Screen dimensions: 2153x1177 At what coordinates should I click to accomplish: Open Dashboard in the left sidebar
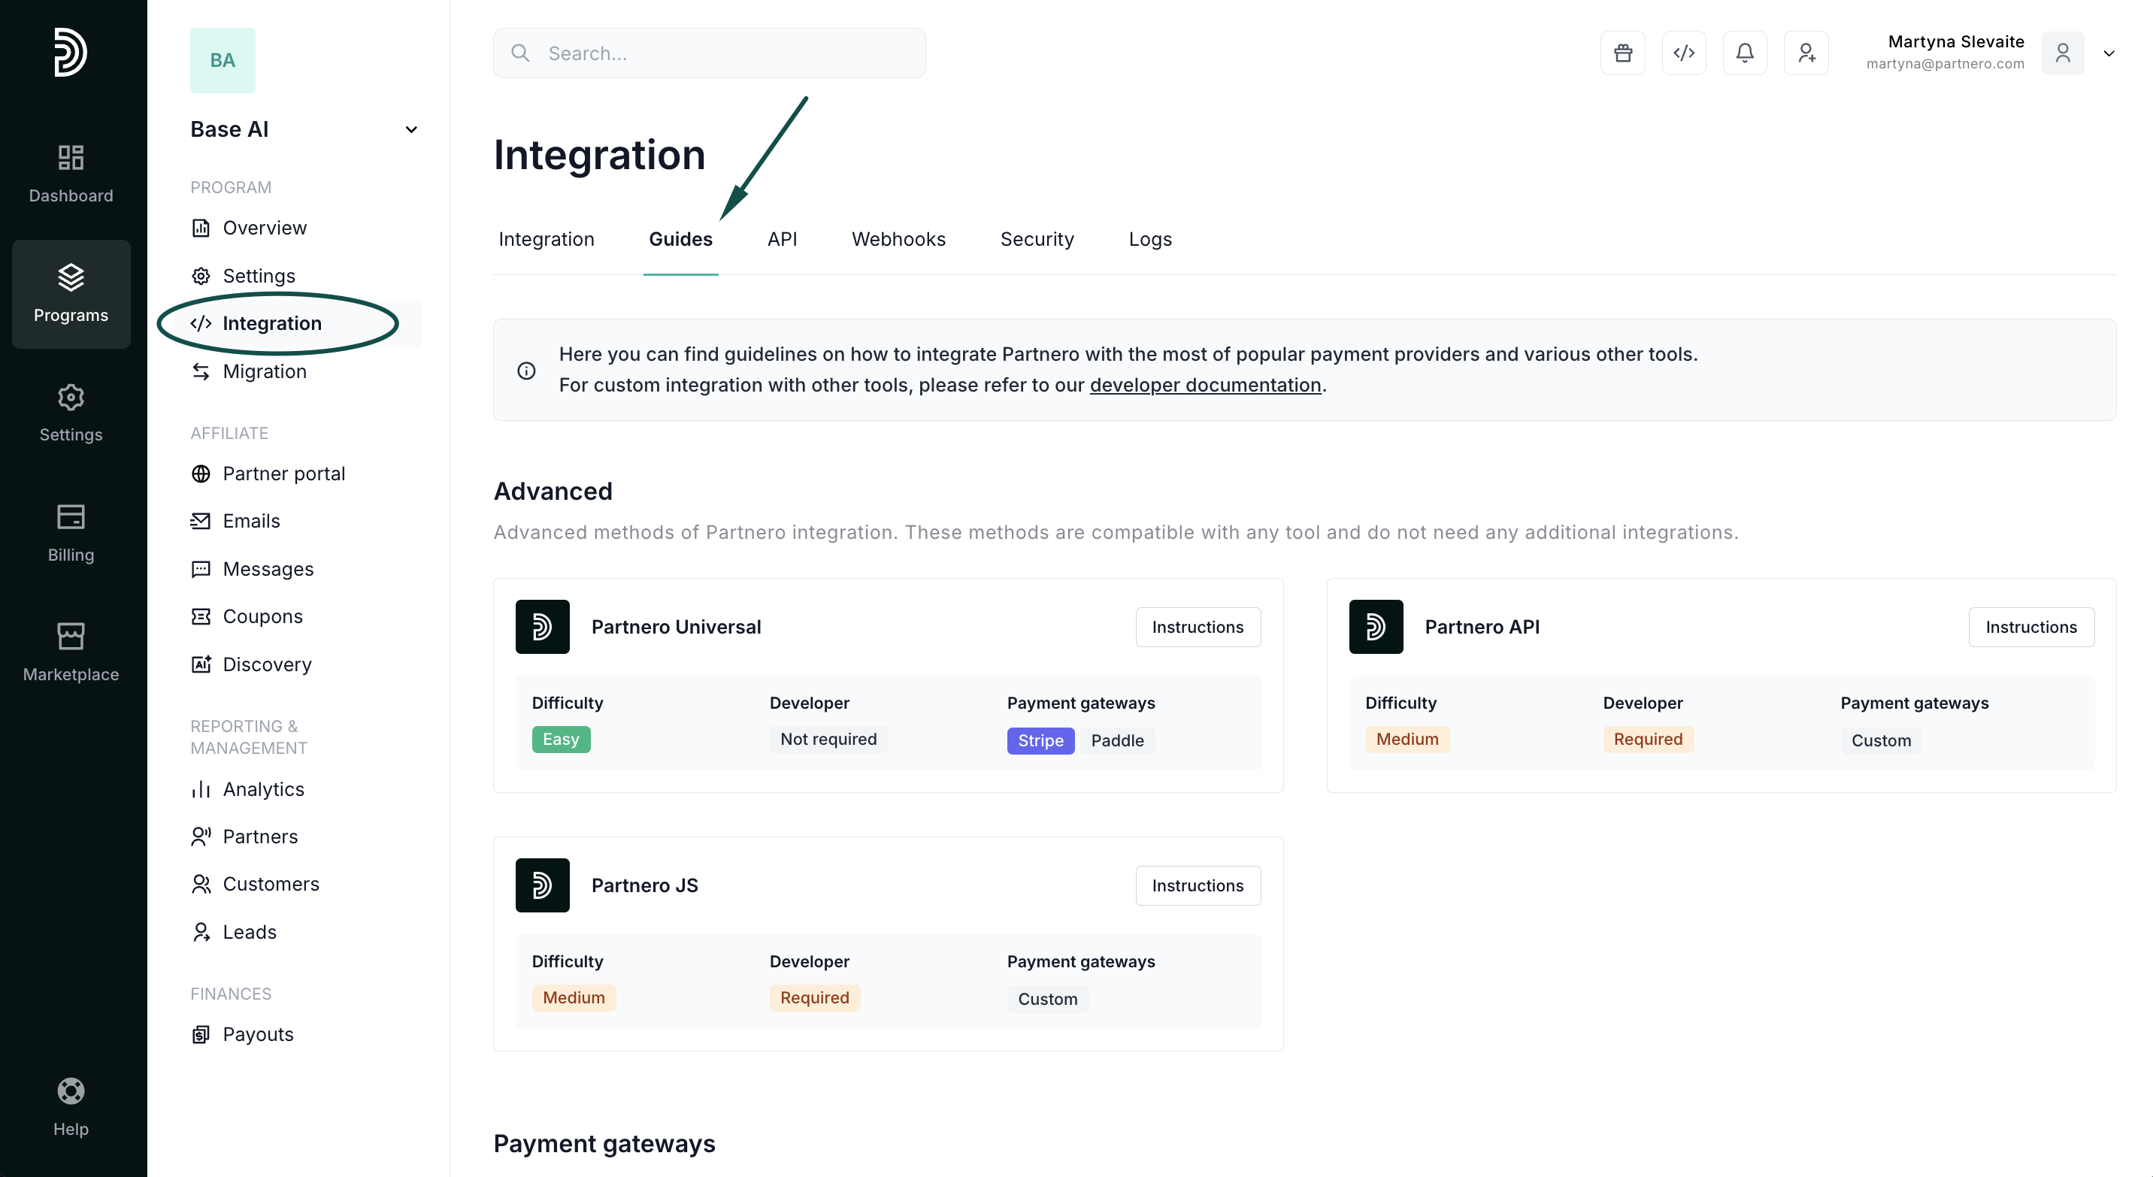71,173
